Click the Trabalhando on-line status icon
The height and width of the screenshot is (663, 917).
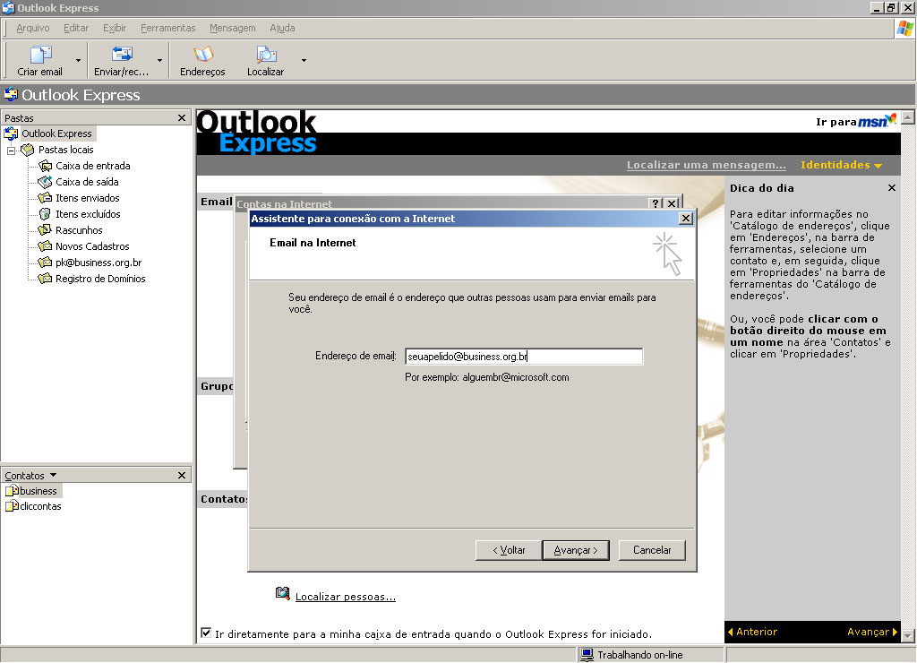pos(587,655)
